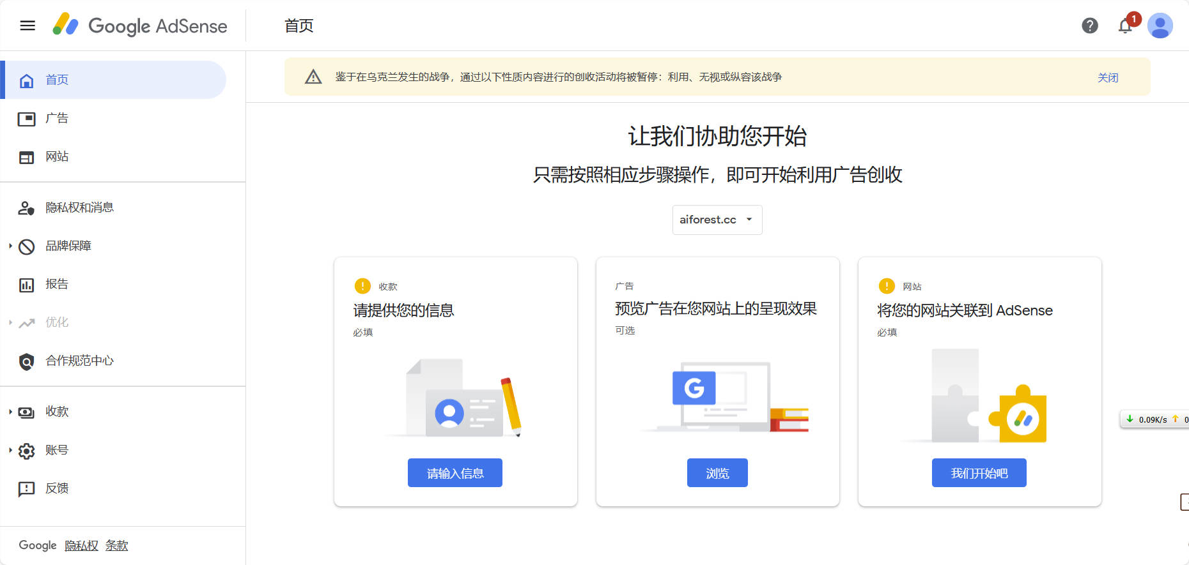Click the 让我们协助您开始 heading
Screen dimensions: 1189x565
tap(717, 136)
